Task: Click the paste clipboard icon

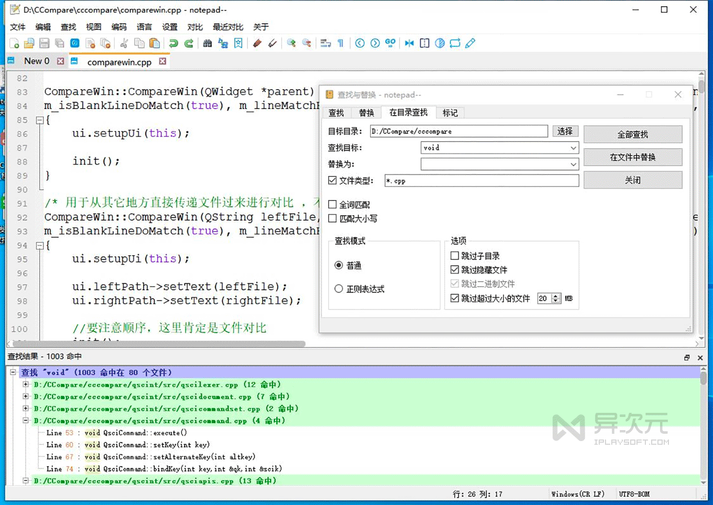Action: point(155,43)
